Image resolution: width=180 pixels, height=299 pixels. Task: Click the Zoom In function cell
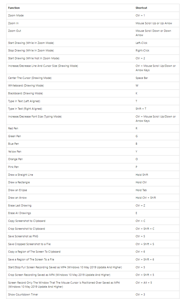click(13, 23)
